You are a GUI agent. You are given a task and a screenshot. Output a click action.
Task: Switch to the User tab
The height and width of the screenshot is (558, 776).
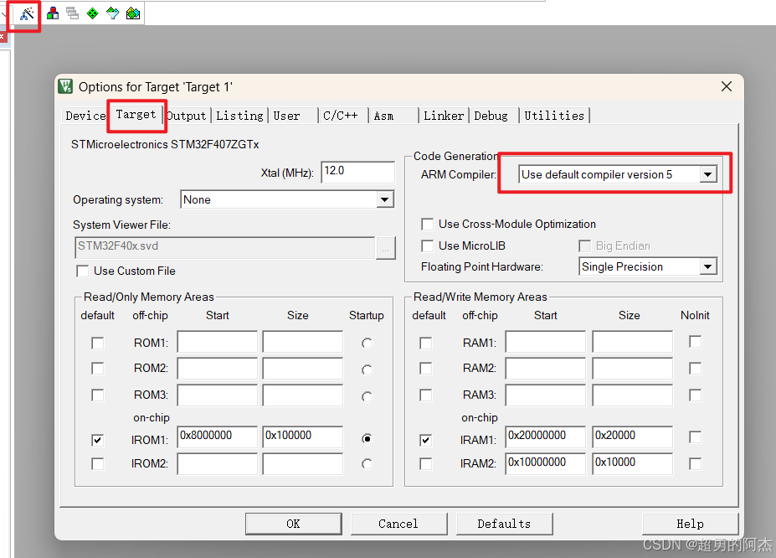tap(286, 116)
